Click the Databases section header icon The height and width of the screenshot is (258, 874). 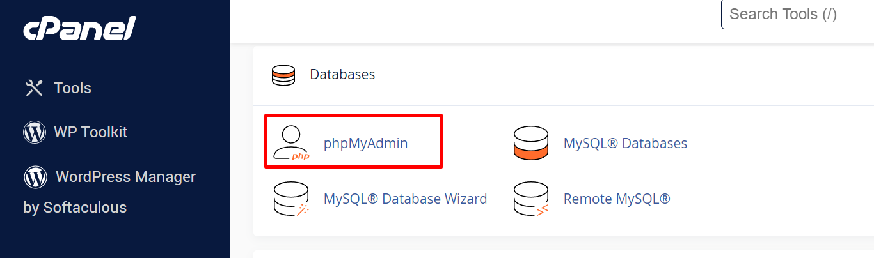[283, 75]
